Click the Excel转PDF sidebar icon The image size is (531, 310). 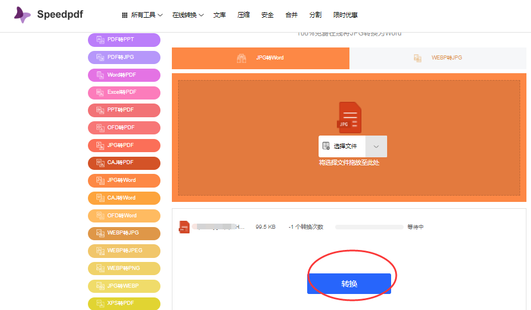[100, 92]
